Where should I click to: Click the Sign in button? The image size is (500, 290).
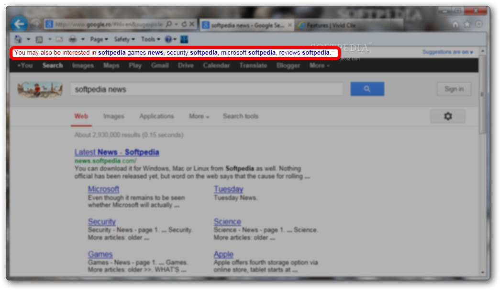pos(454,89)
